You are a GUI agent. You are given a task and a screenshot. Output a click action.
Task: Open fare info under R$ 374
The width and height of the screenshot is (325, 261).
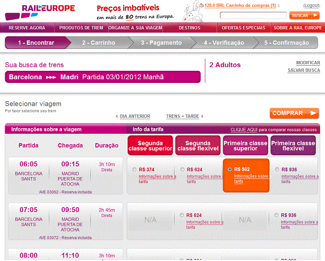click(x=157, y=179)
